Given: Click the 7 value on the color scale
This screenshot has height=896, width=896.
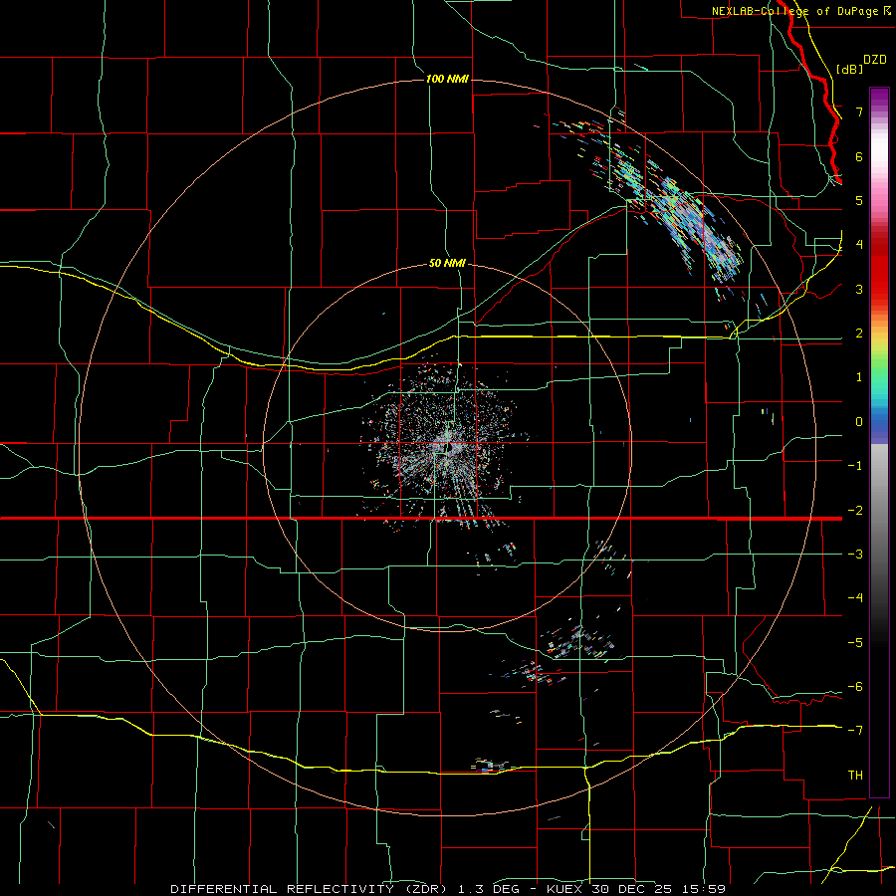Looking at the screenshot, I should pos(859,112).
